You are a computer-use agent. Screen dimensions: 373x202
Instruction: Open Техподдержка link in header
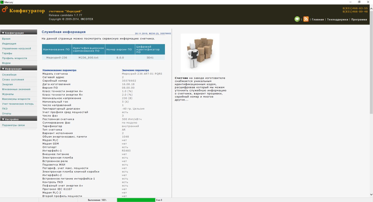(x=337, y=20)
